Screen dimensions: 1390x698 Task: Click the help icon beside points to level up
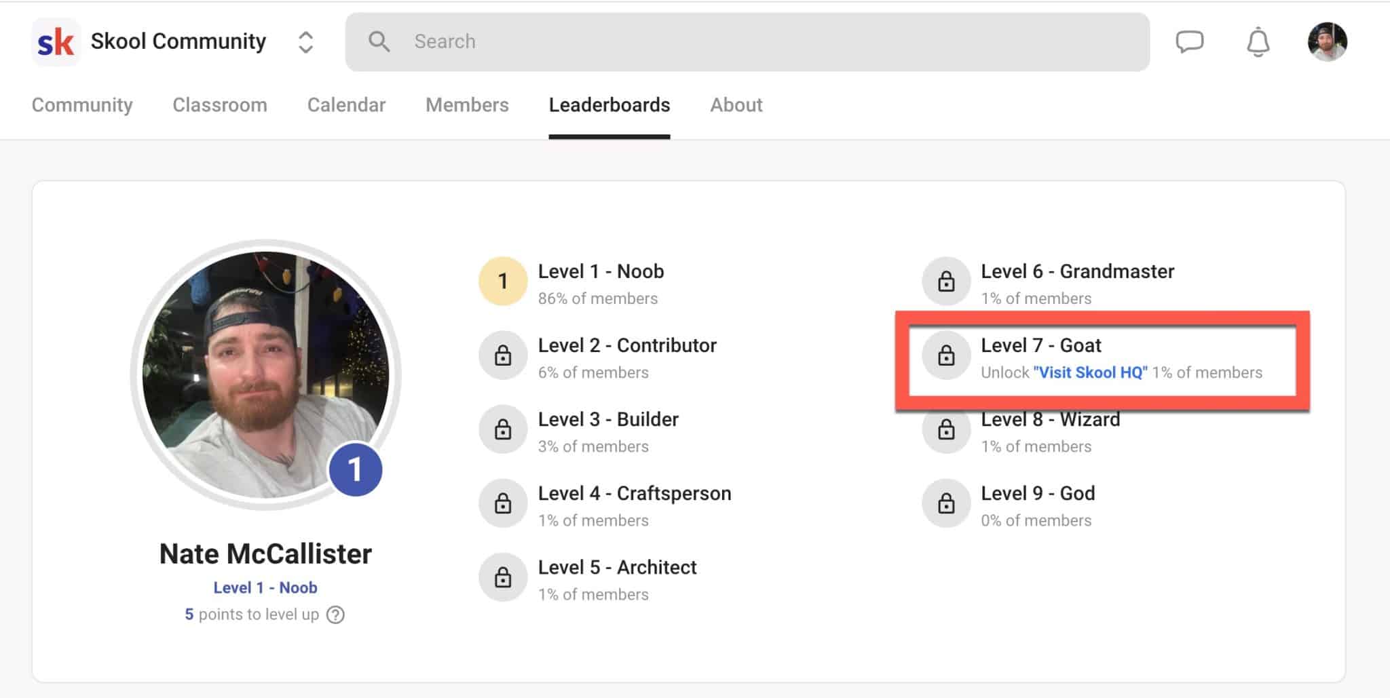(335, 615)
